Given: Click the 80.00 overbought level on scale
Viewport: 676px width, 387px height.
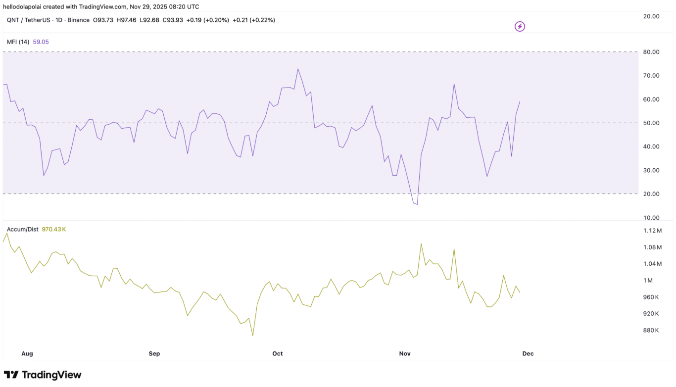Looking at the screenshot, I should (x=651, y=52).
